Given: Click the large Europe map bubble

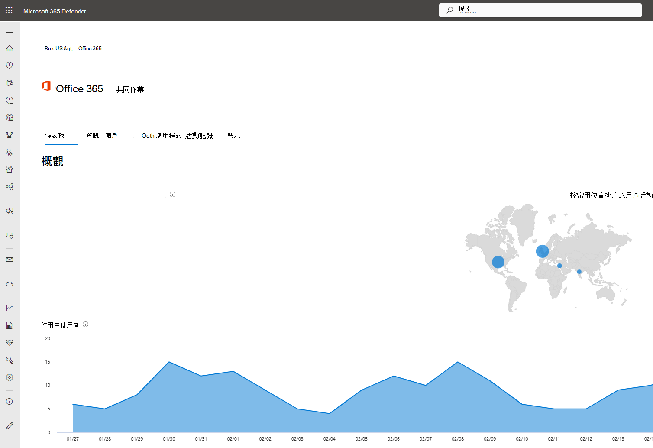Looking at the screenshot, I should pos(542,251).
